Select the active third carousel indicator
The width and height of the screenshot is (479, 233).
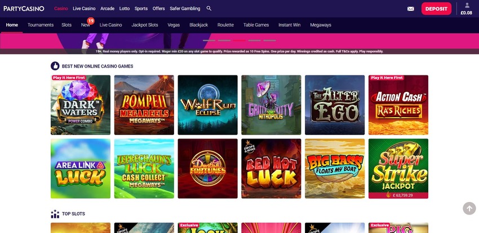239,41
